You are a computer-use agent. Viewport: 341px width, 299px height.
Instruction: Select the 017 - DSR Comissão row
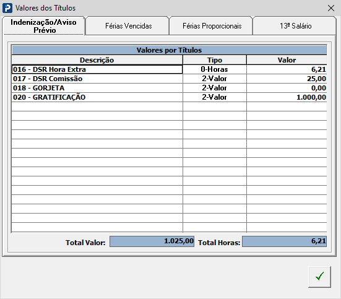pyautogui.click(x=169, y=79)
